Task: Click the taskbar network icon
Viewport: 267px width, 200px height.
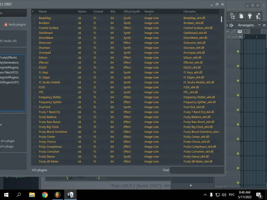Action: coord(218,195)
